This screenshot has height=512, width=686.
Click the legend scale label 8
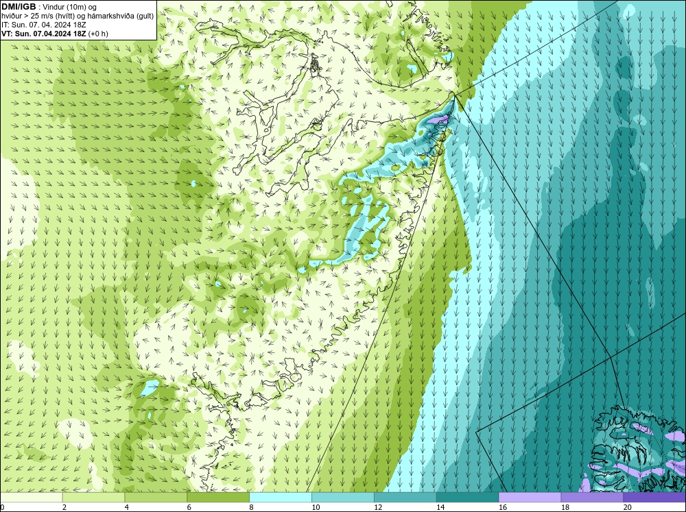(x=252, y=507)
